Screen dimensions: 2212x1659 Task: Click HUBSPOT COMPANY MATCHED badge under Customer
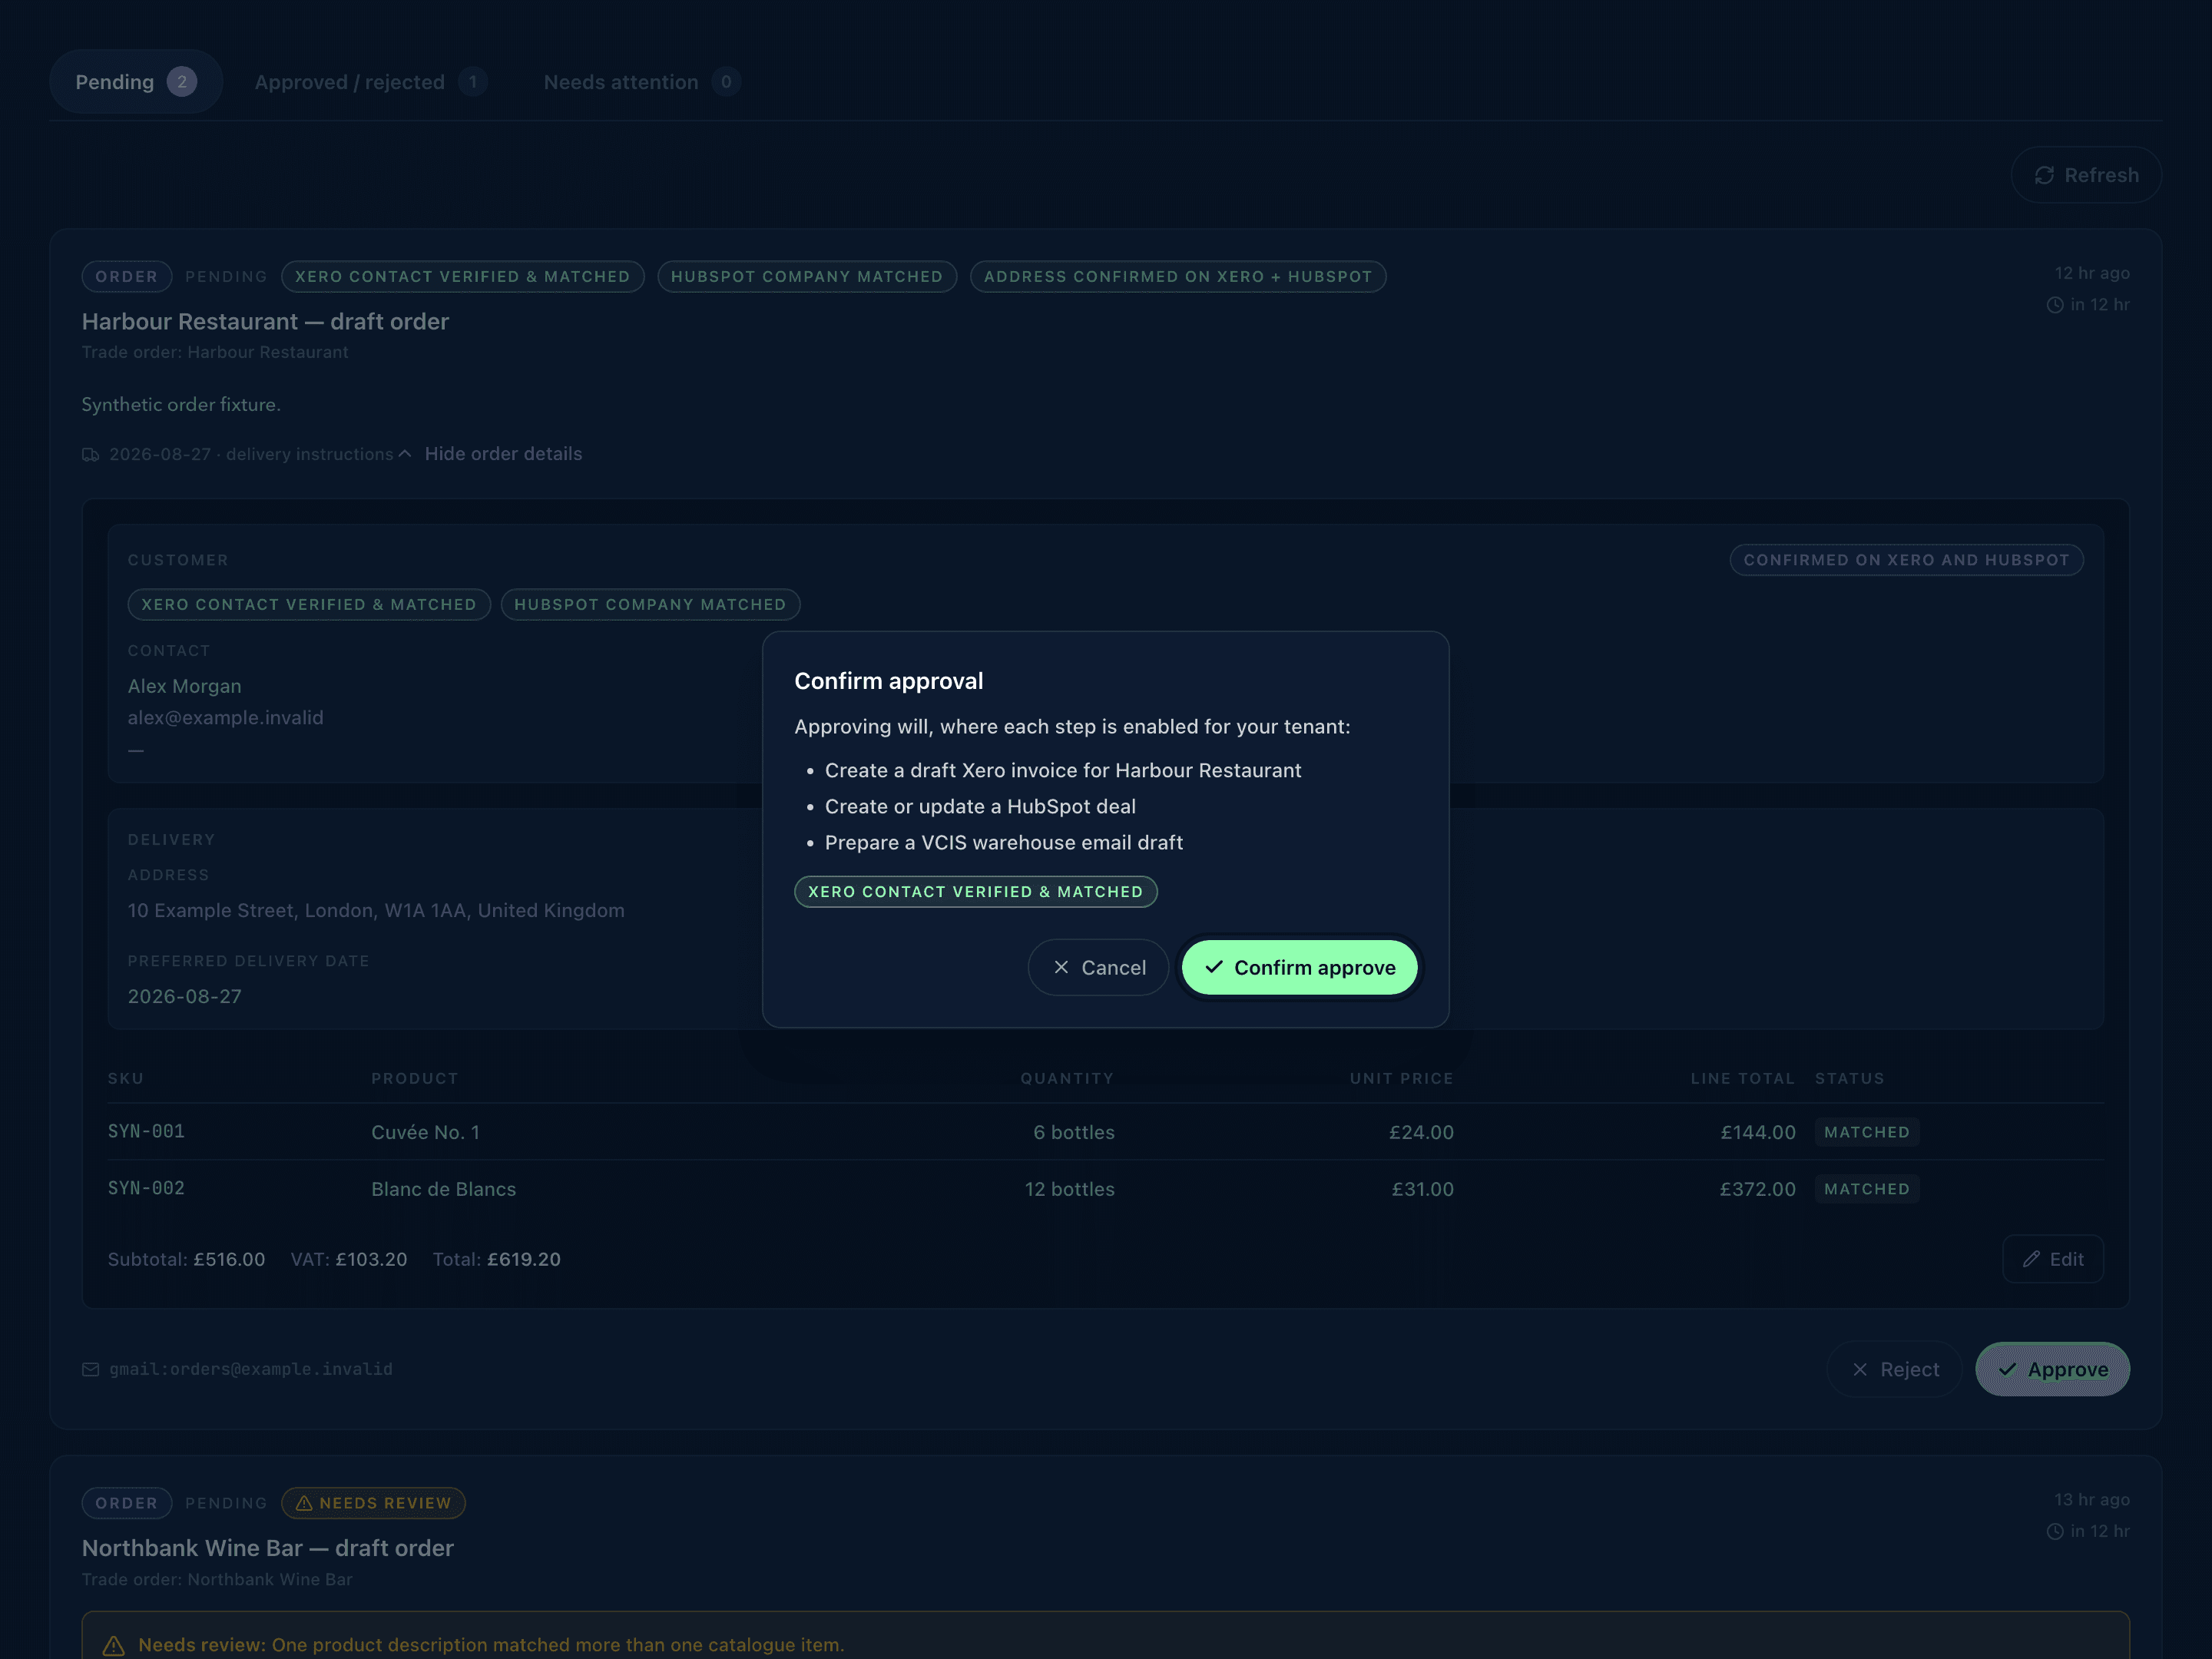click(x=650, y=605)
